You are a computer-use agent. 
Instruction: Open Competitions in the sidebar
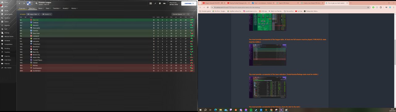[x=7, y=44]
